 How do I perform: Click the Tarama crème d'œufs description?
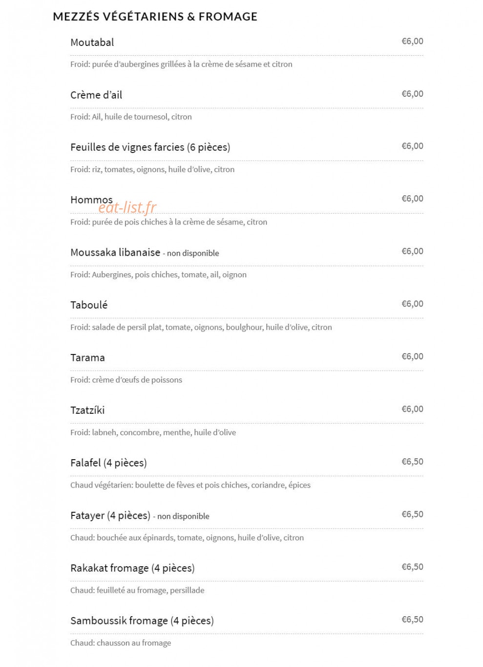click(x=126, y=380)
